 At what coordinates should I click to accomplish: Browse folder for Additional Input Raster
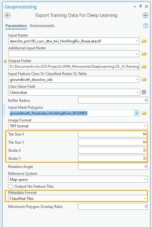pyautogui.click(x=144, y=54)
